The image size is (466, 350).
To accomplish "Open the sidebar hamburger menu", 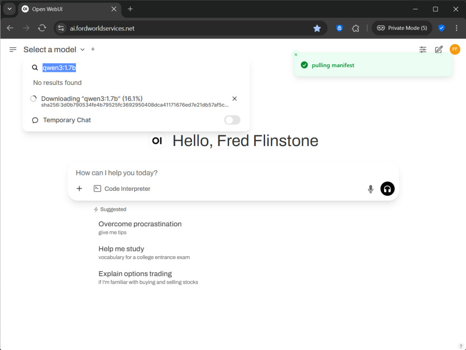I will (x=13, y=49).
